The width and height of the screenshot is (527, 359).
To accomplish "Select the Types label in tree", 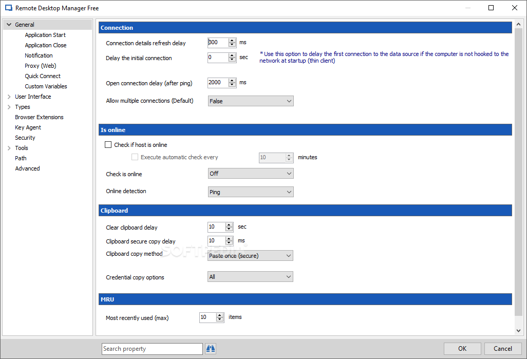I will 23,107.
